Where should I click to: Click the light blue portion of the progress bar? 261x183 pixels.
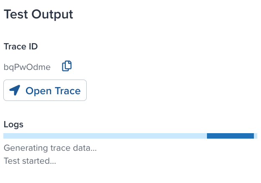105,136
